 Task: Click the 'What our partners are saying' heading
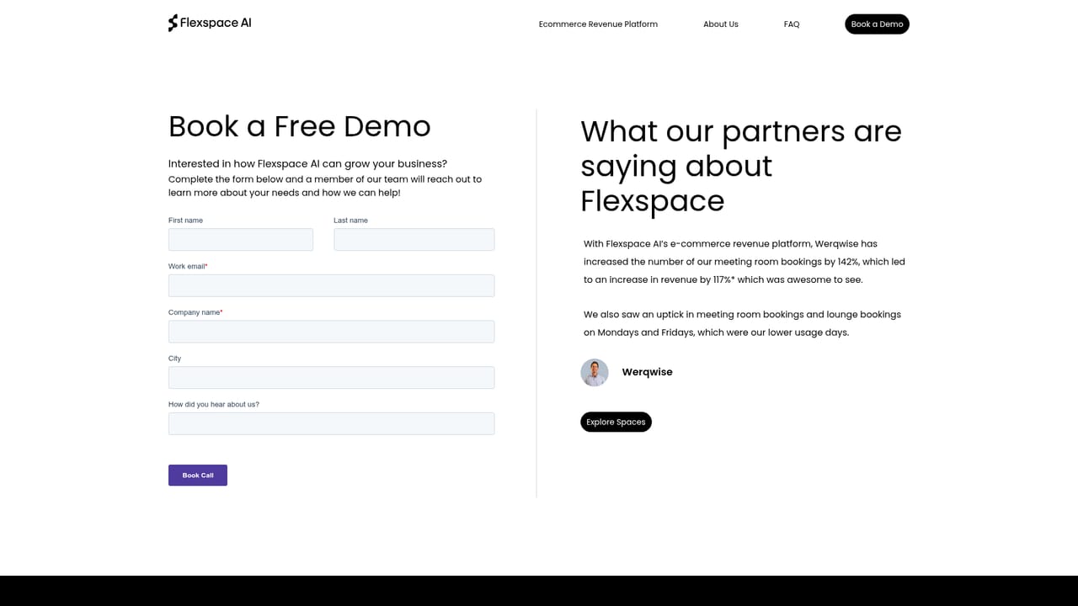pyautogui.click(x=741, y=166)
